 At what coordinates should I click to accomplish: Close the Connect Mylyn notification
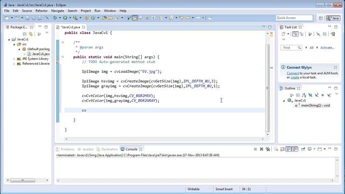click(335, 67)
